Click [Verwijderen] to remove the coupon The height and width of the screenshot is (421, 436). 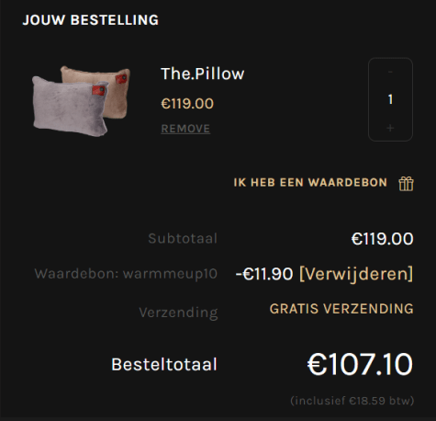[356, 274]
